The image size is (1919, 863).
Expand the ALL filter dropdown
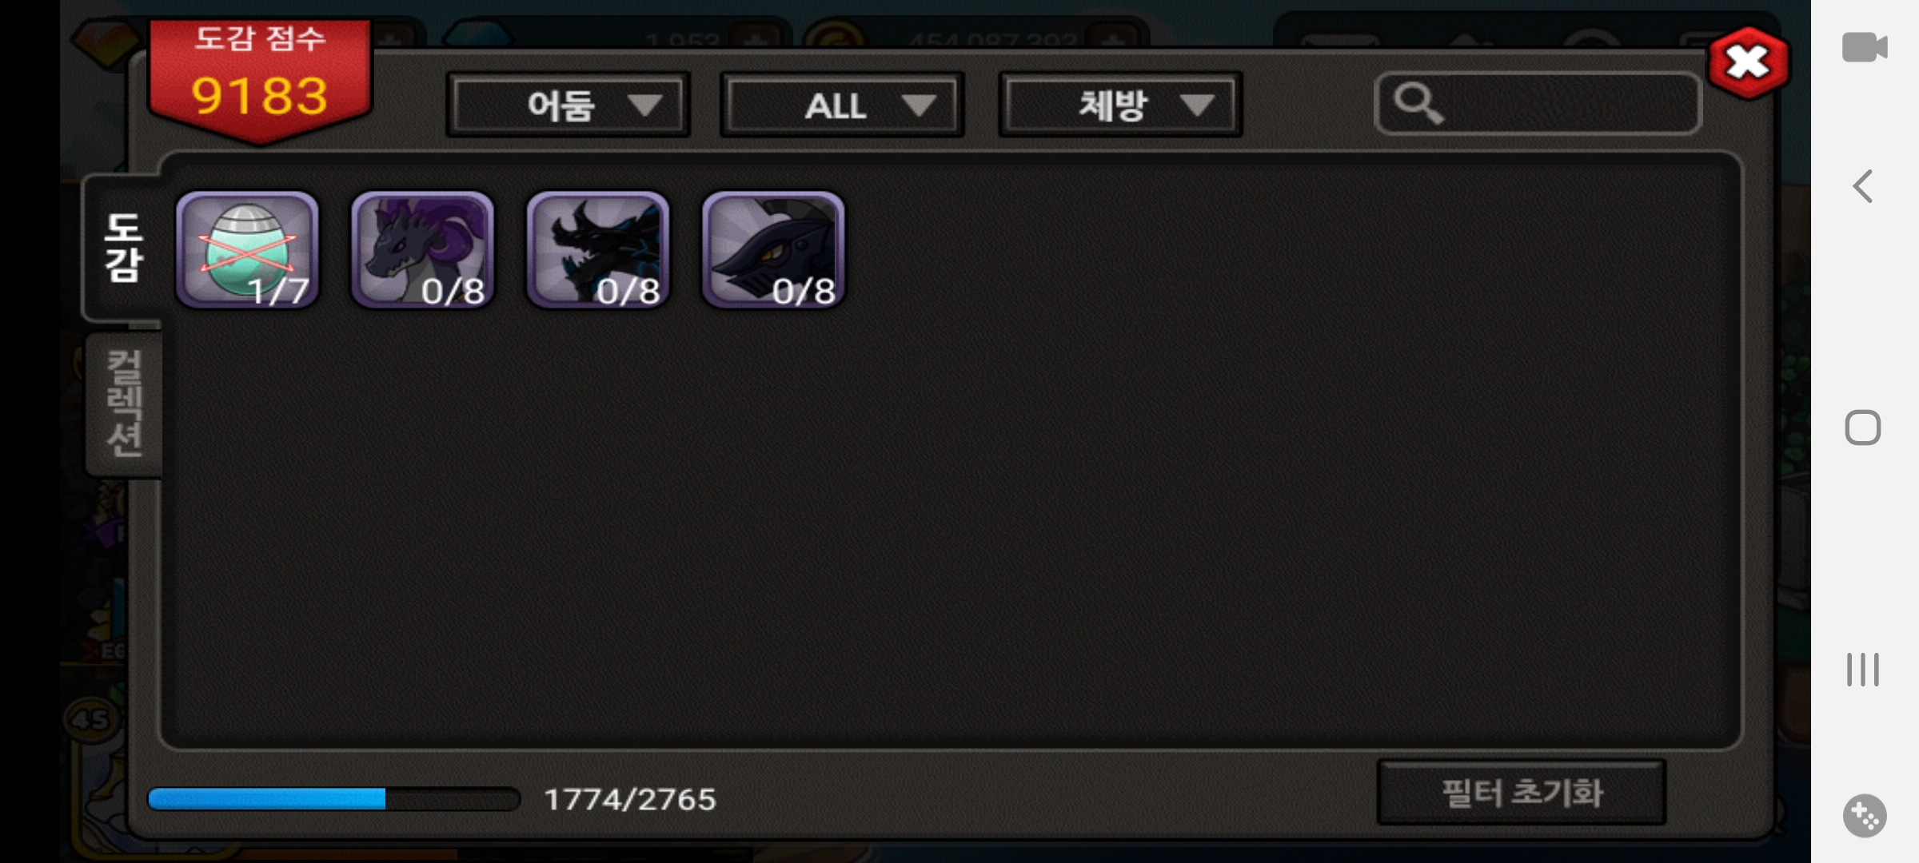tap(842, 105)
